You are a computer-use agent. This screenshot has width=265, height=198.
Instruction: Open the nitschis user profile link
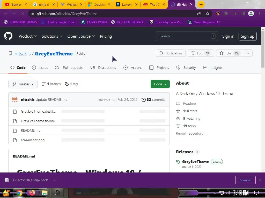tap(23, 54)
